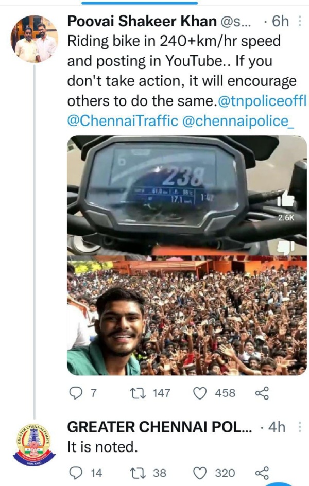Screen dimensions: 309x486
Task: Open the share icon on the first tweet
Action: point(261,393)
